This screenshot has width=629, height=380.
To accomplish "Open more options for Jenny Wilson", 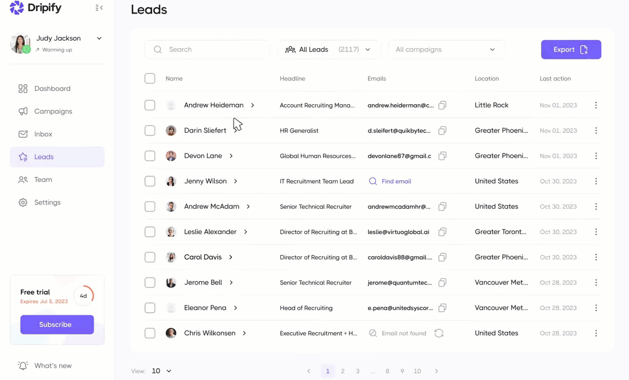I will [596, 181].
